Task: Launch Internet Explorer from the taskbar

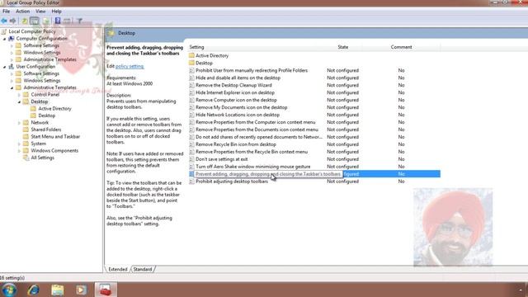Action: (x=33, y=290)
